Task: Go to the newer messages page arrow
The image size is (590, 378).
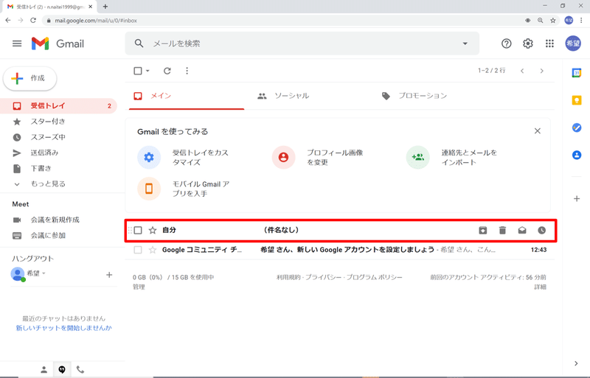Action: tap(522, 71)
